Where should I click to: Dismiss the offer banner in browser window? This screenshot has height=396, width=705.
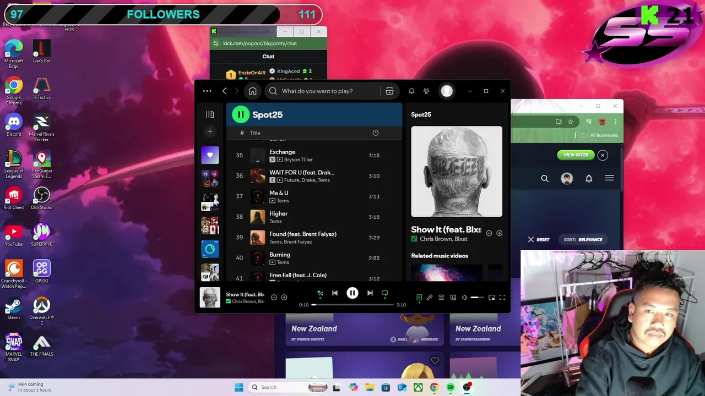click(x=603, y=155)
